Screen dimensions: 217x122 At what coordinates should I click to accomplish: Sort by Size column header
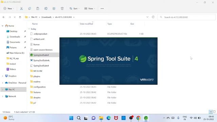point(132,24)
